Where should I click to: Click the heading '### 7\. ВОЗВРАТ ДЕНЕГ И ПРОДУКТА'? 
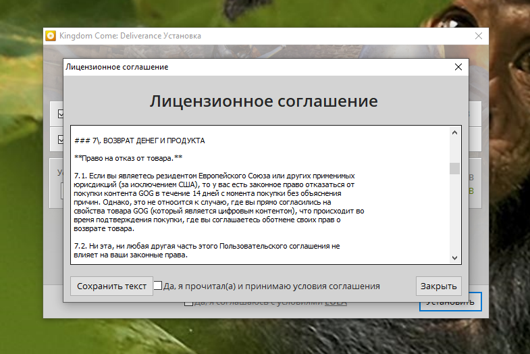[140, 141]
